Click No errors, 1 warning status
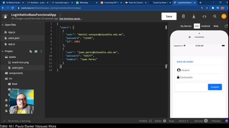 pos(19,121)
